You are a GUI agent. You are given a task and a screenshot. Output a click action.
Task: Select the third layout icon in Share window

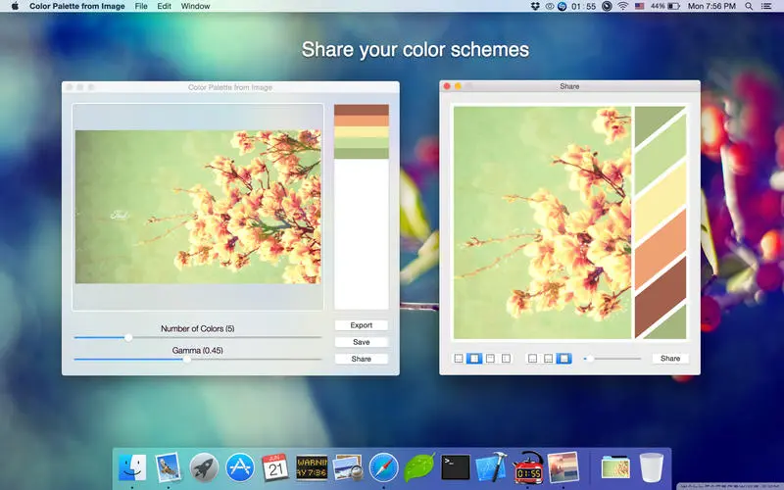click(490, 358)
